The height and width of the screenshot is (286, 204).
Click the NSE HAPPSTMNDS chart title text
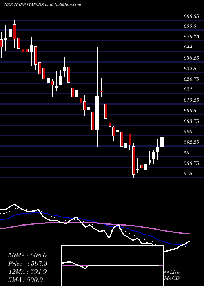click(42, 5)
